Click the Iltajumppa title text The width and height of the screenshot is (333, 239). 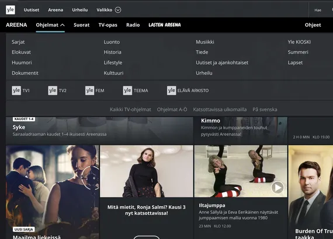pyautogui.click(x=212, y=205)
